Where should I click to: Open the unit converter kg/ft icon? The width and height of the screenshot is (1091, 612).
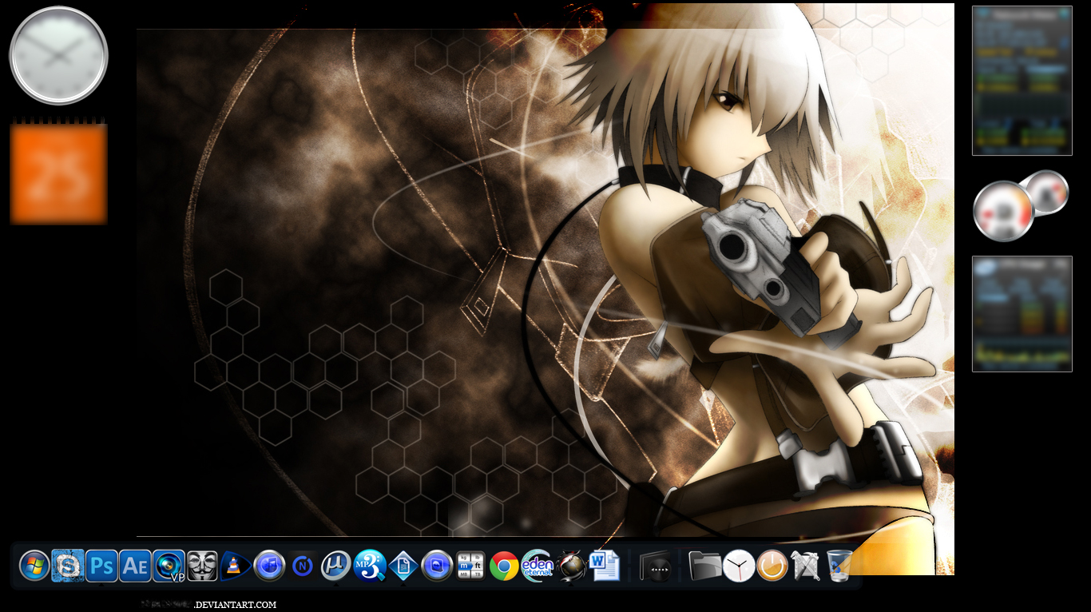coord(470,566)
